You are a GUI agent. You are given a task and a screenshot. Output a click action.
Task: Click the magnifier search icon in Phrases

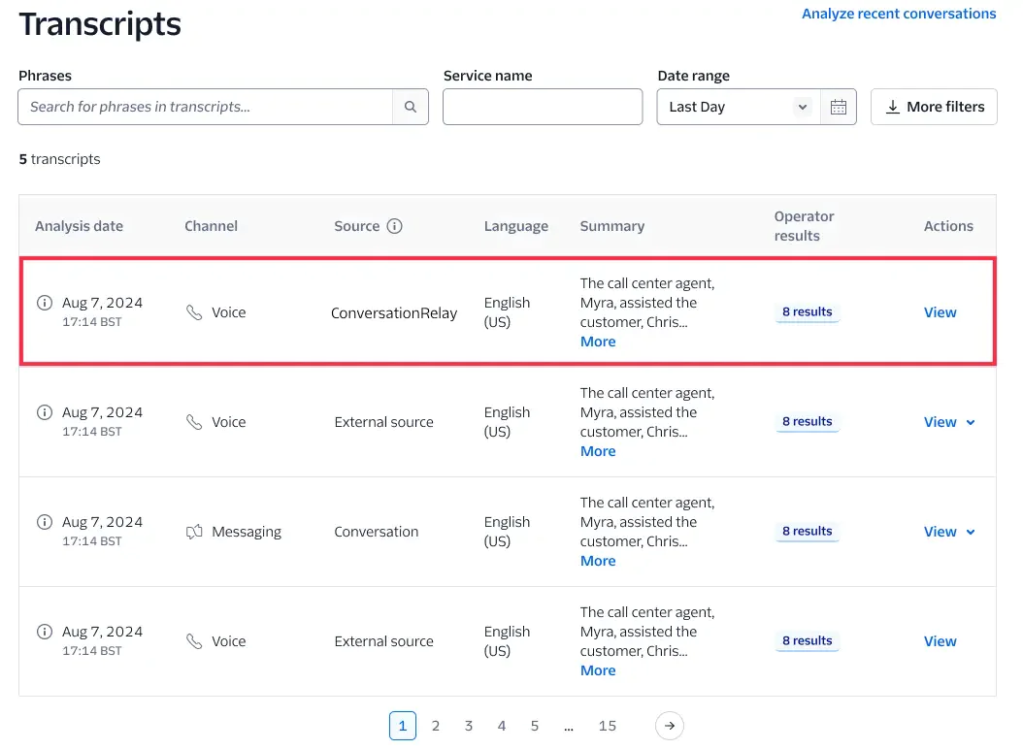point(411,107)
